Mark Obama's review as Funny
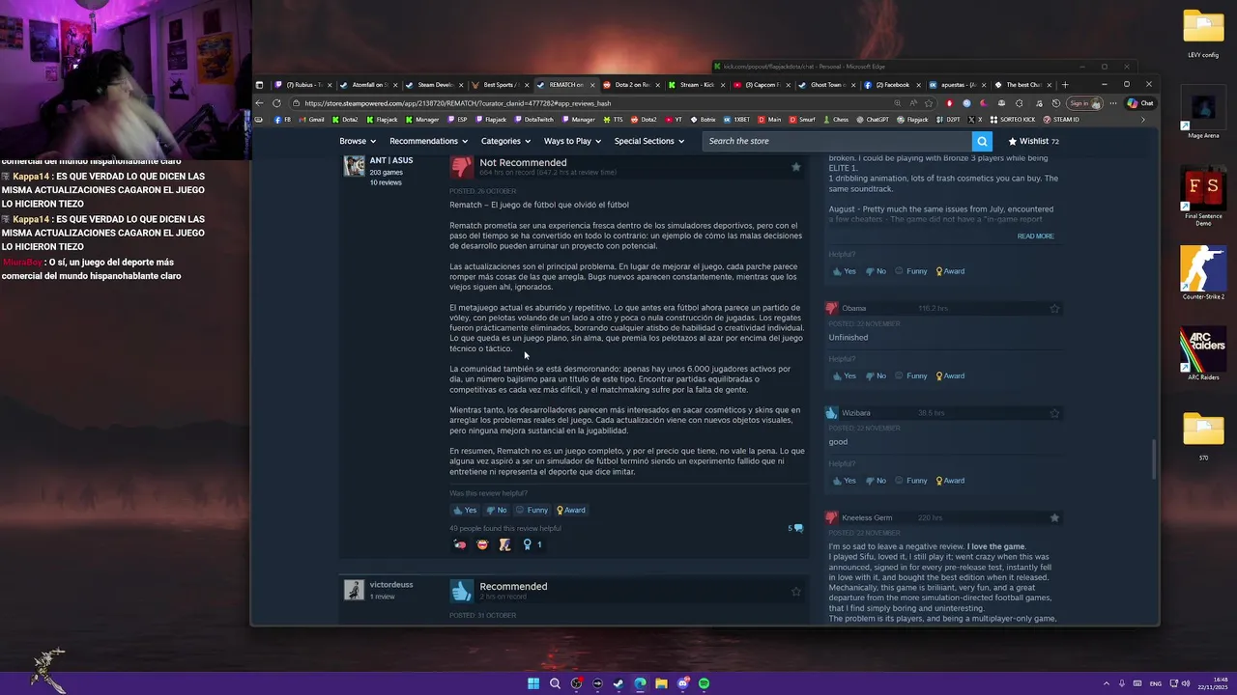The image size is (1237, 695). click(911, 375)
